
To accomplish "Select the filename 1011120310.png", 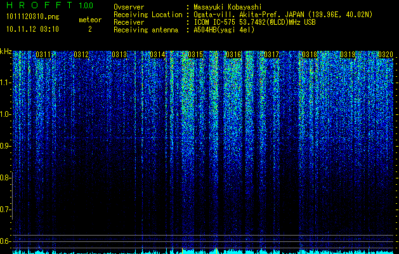I will point(33,17).
